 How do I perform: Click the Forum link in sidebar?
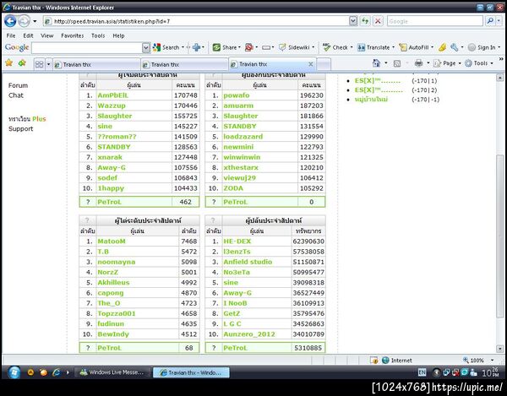click(x=18, y=85)
